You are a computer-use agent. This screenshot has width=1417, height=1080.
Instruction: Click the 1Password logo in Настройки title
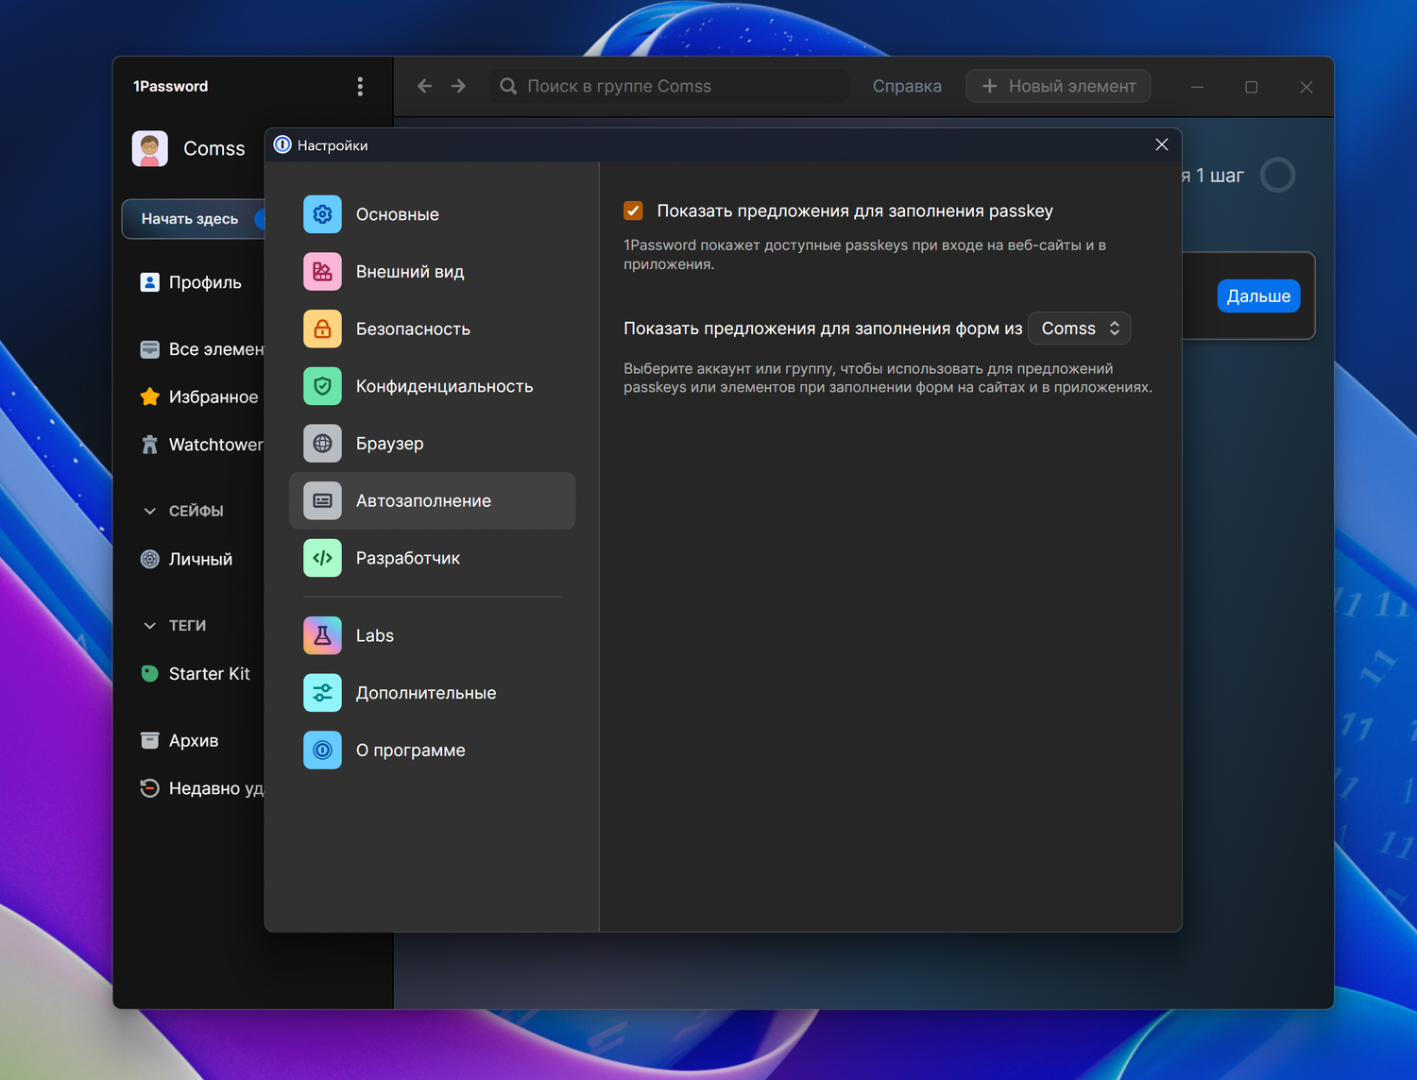point(282,144)
